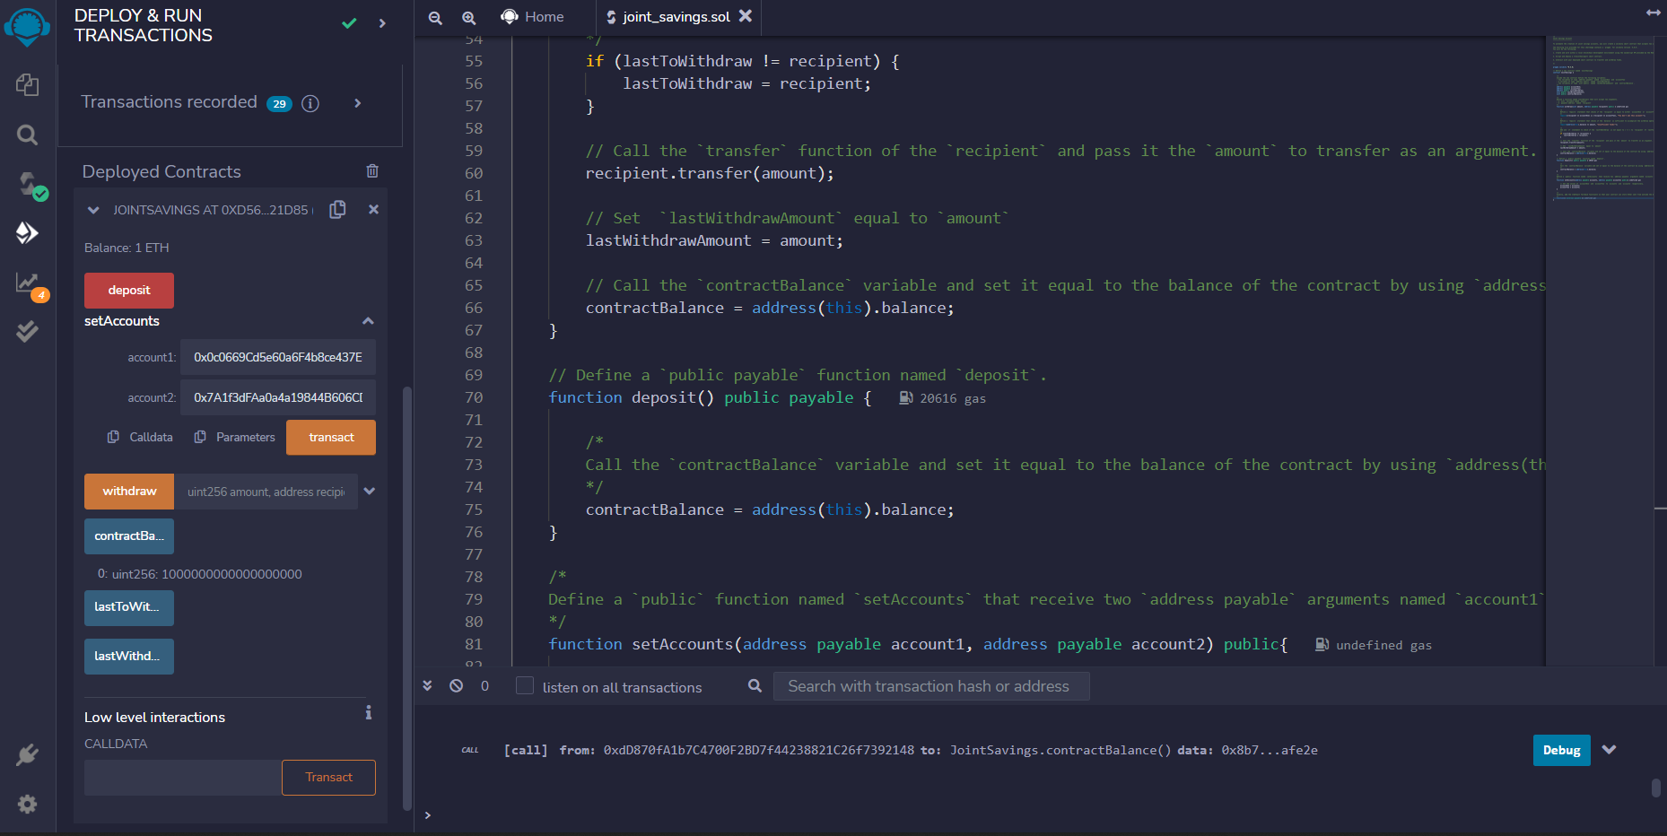The width and height of the screenshot is (1667, 836).
Task: Open the Solidity compiler panel
Action: pos(27,184)
